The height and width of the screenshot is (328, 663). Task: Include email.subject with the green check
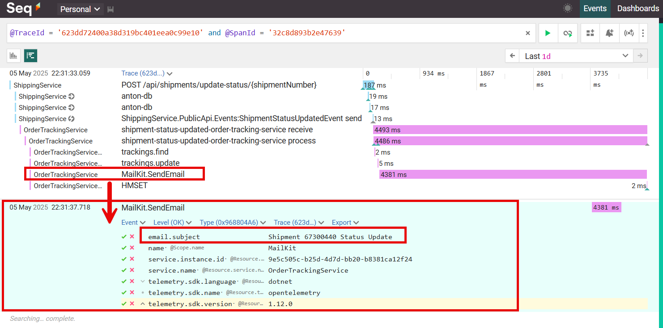pyautogui.click(x=124, y=237)
